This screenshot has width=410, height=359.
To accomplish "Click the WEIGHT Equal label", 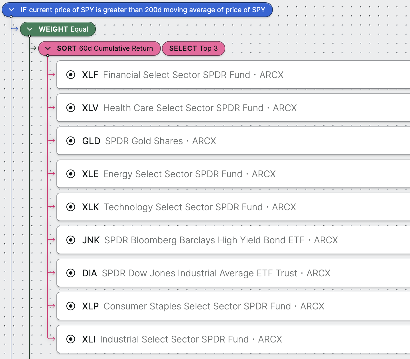I will click(63, 29).
